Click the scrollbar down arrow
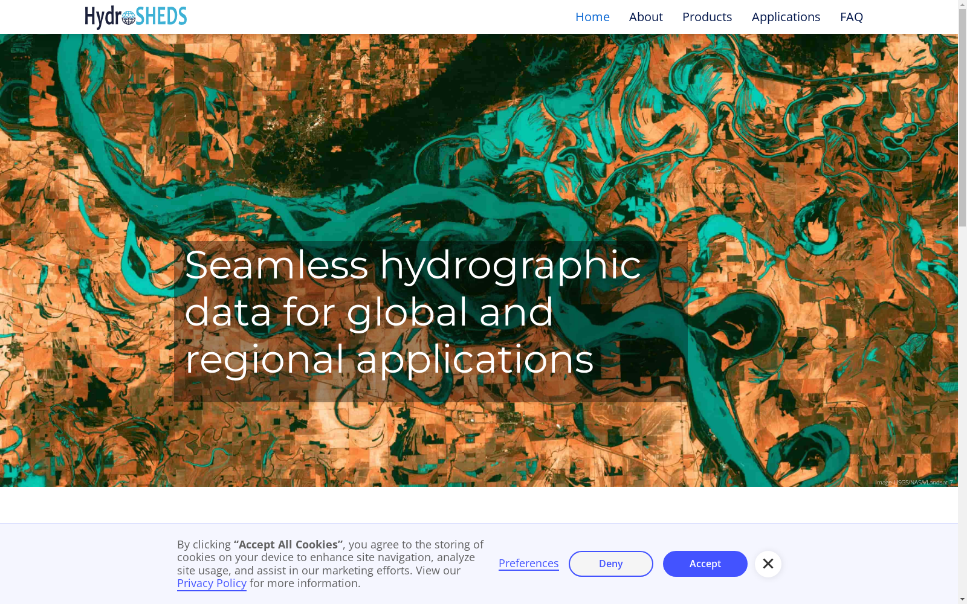The height and width of the screenshot is (604, 967). (x=962, y=599)
